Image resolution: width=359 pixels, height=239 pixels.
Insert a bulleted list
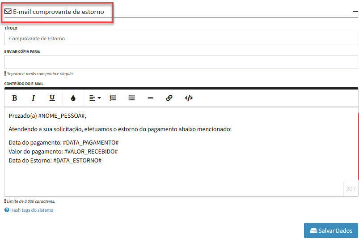pyautogui.click(x=132, y=98)
